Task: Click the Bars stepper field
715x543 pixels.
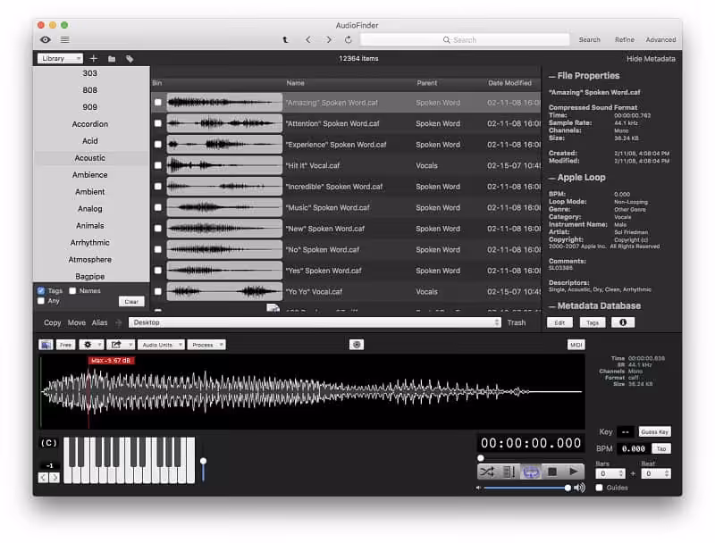Action: point(610,473)
